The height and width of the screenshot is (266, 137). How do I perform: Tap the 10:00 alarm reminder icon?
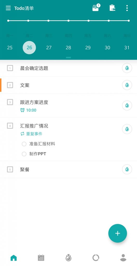coord(22,110)
